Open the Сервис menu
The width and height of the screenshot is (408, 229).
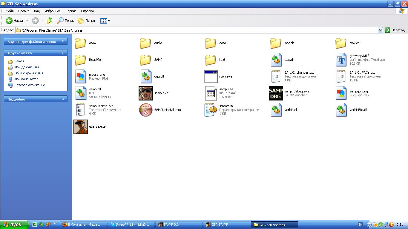[x=71, y=11]
